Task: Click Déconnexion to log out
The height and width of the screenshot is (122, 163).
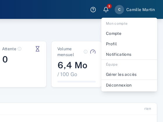Action: (129, 85)
